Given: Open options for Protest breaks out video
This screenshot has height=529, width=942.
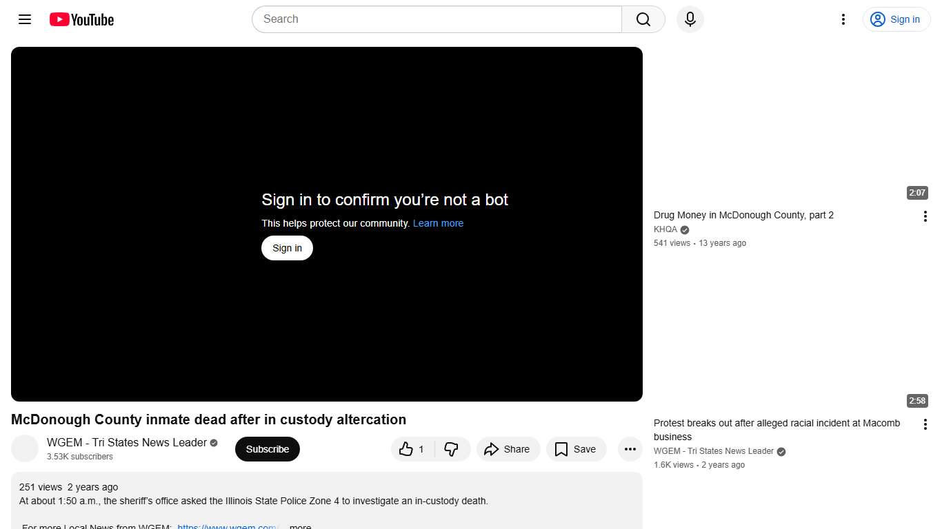Looking at the screenshot, I should click(925, 424).
